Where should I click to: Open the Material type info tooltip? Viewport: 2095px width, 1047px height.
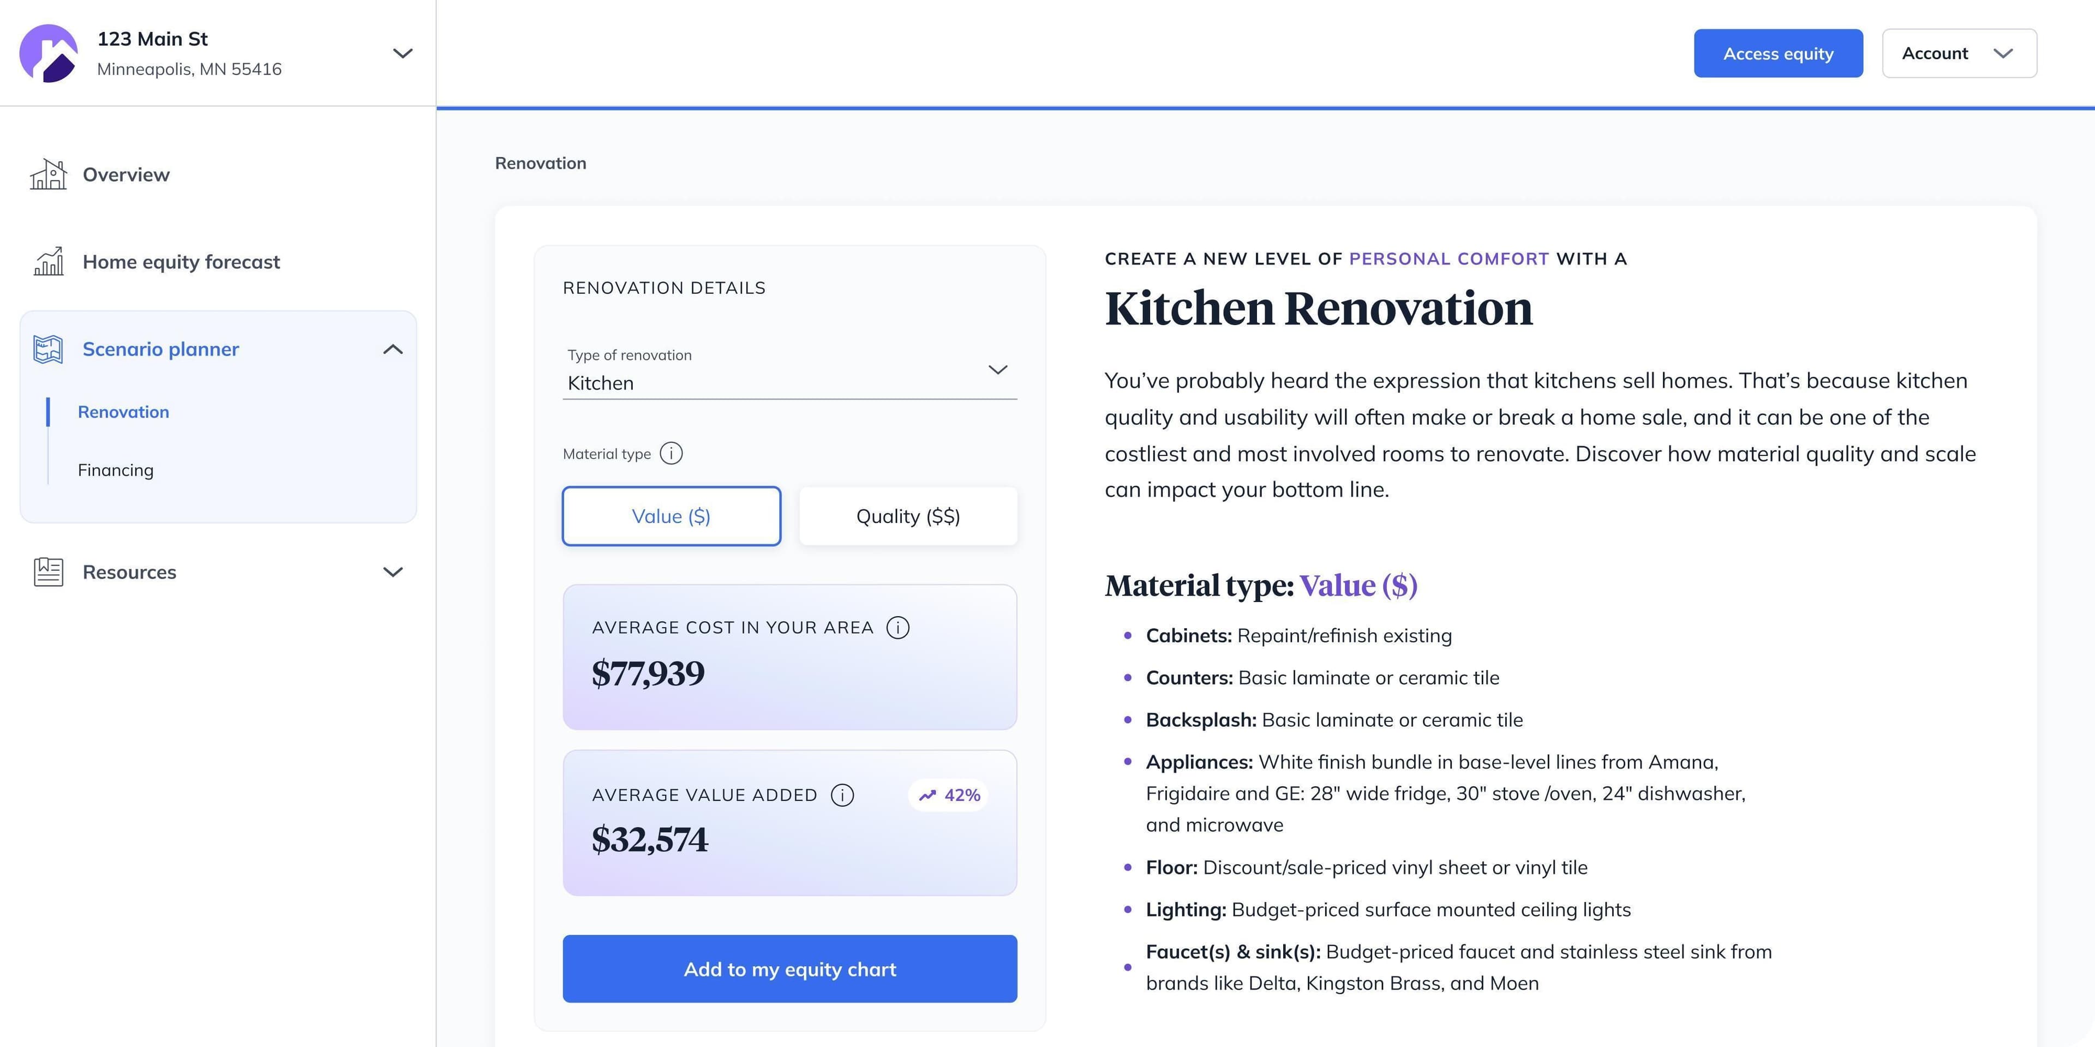point(671,454)
